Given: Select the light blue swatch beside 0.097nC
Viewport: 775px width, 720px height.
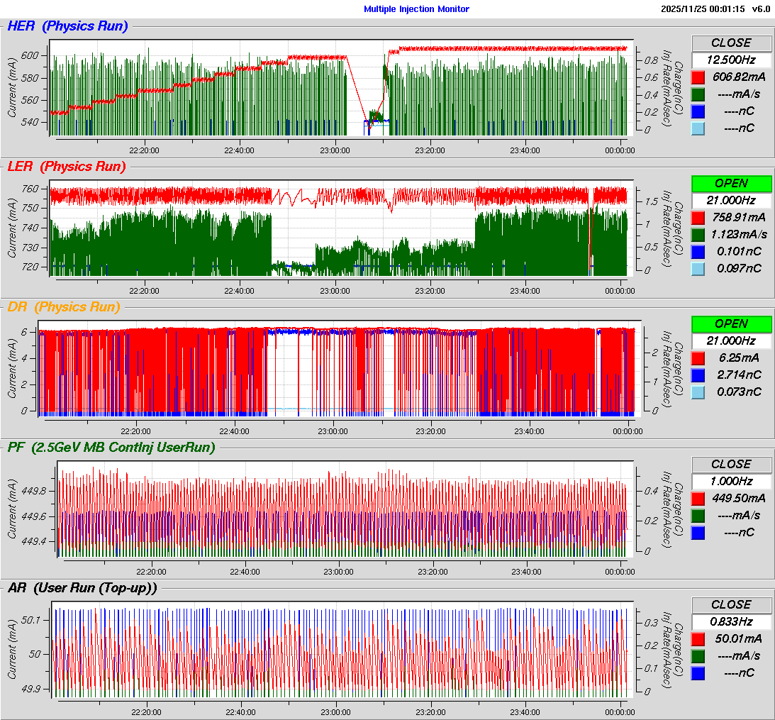Looking at the screenshot, I should coord(698,268).
